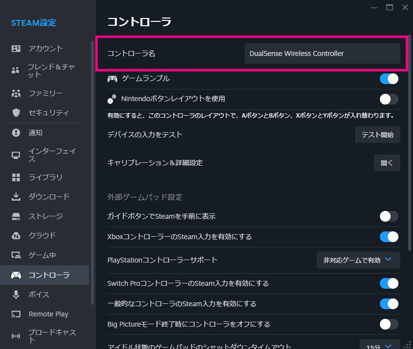
Task: Click the ライブラリ grid icon
Action: 16,177
